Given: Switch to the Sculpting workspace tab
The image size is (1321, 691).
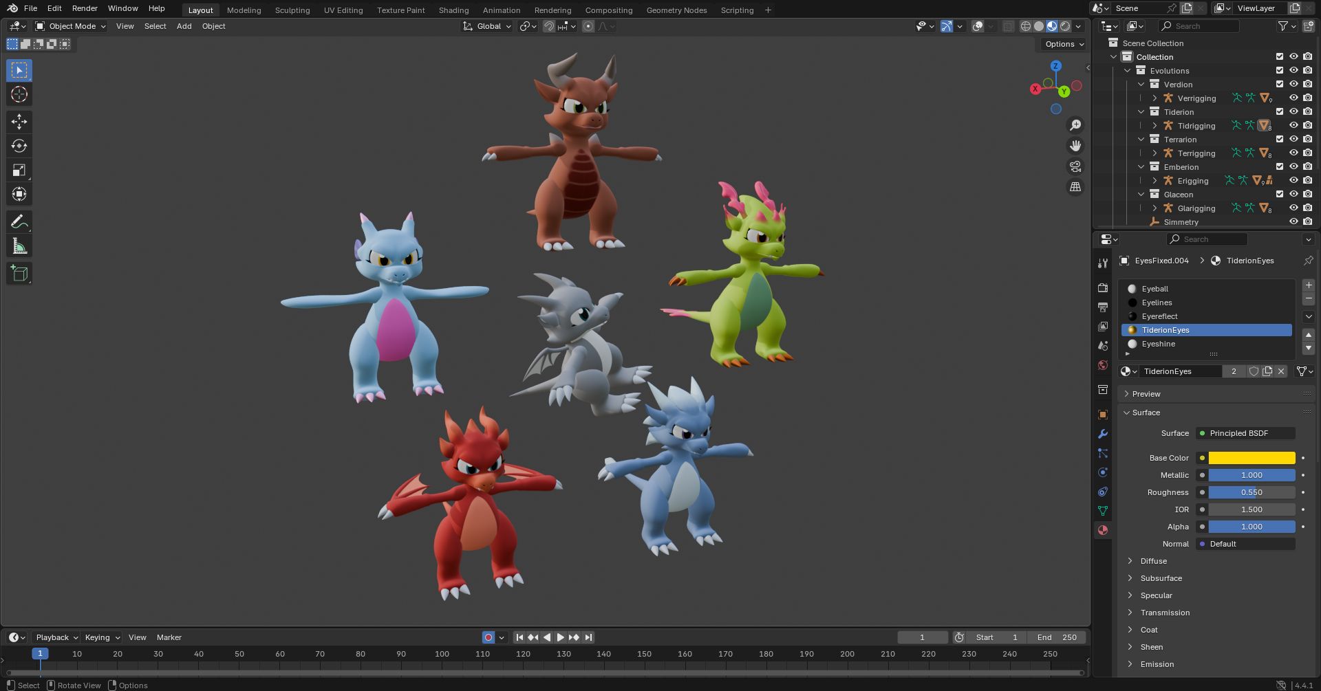Looking at the screenshot, I should point(292,10).
